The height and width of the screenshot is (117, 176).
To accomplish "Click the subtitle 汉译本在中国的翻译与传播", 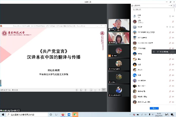I will 54,57.
